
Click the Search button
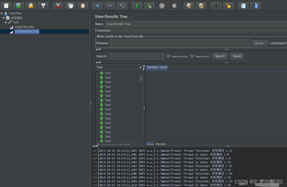(220, 56)
